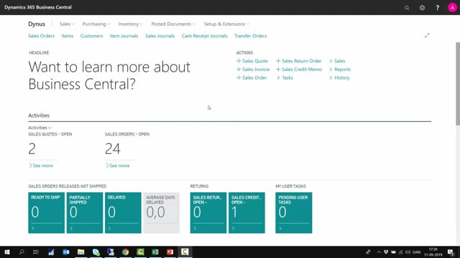
Task: Open the settings gear menu
Action: [x=422, y=8]
